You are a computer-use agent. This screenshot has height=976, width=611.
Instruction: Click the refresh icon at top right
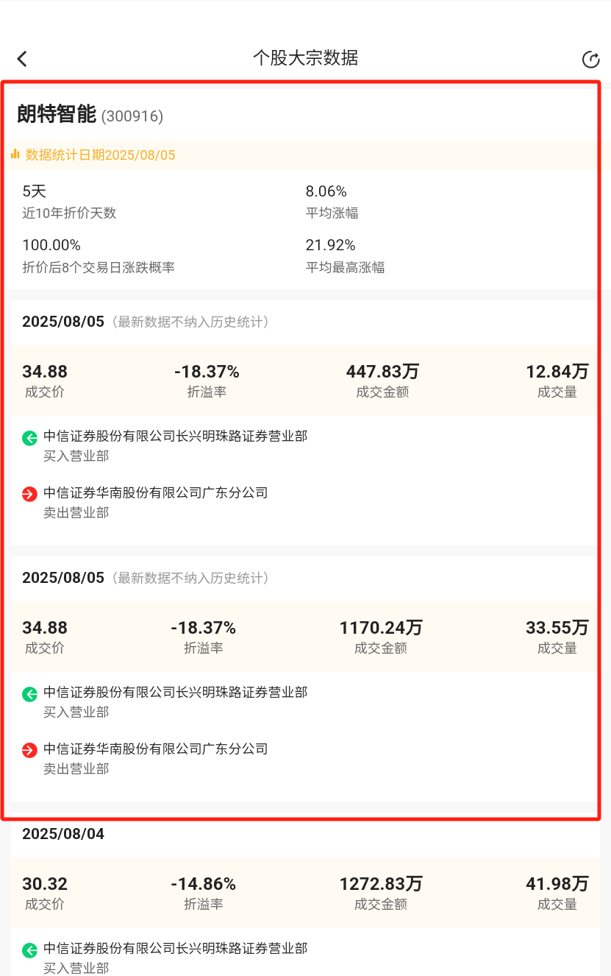[x=590, y=60]
